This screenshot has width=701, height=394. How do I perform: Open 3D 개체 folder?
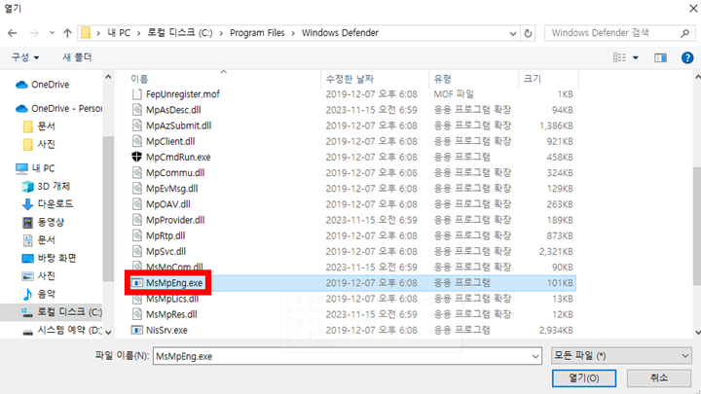(46, 186)
